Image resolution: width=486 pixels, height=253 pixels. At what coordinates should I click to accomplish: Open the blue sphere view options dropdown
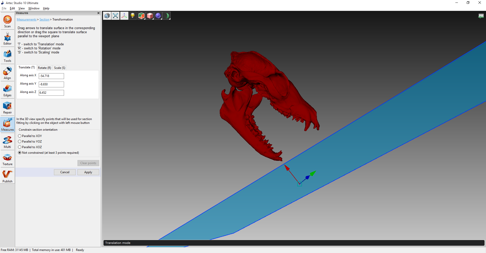(158, 16)
